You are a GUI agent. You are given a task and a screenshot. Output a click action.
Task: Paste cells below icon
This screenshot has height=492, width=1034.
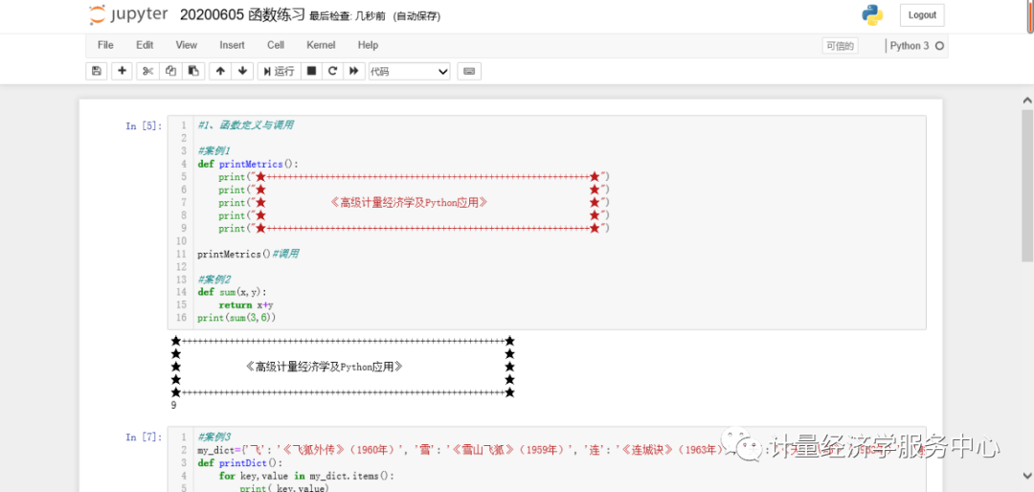[x=193, y=71]
